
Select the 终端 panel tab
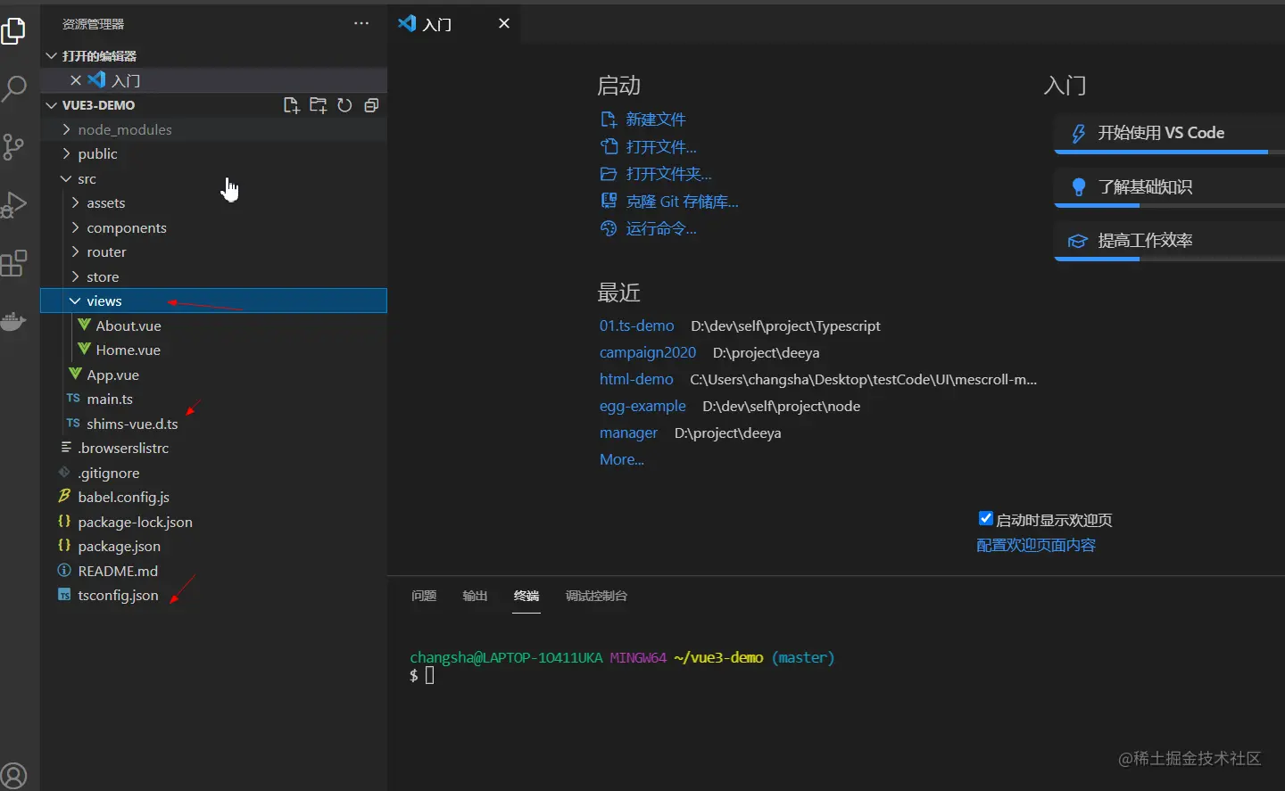pyautogui.click(x=526, y=596)
